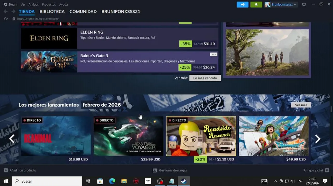Screen dimensions: 333x186
Task: Click the Elden Ring logo thumbnail
Action: (x=49, y=38)
